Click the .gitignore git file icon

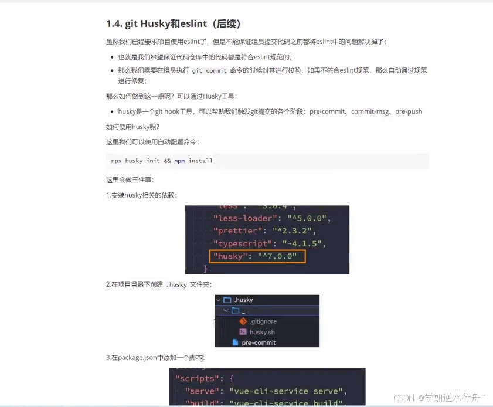243,321
